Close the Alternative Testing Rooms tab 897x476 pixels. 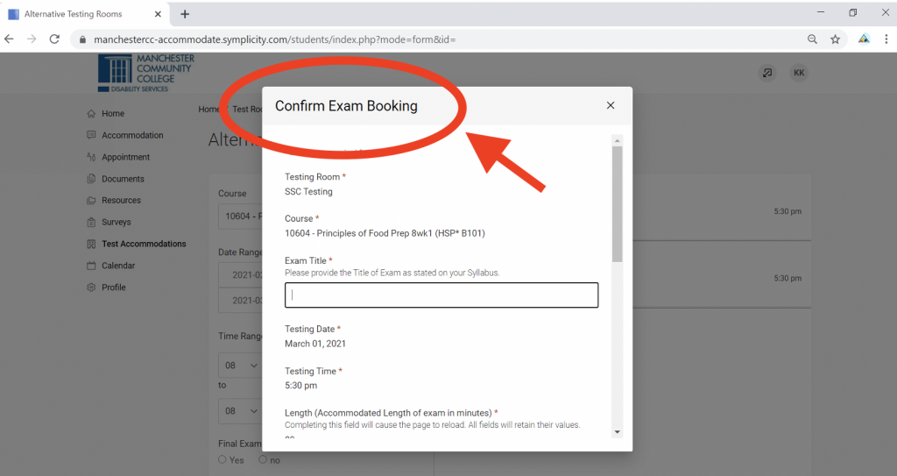(x=158, y=14)
